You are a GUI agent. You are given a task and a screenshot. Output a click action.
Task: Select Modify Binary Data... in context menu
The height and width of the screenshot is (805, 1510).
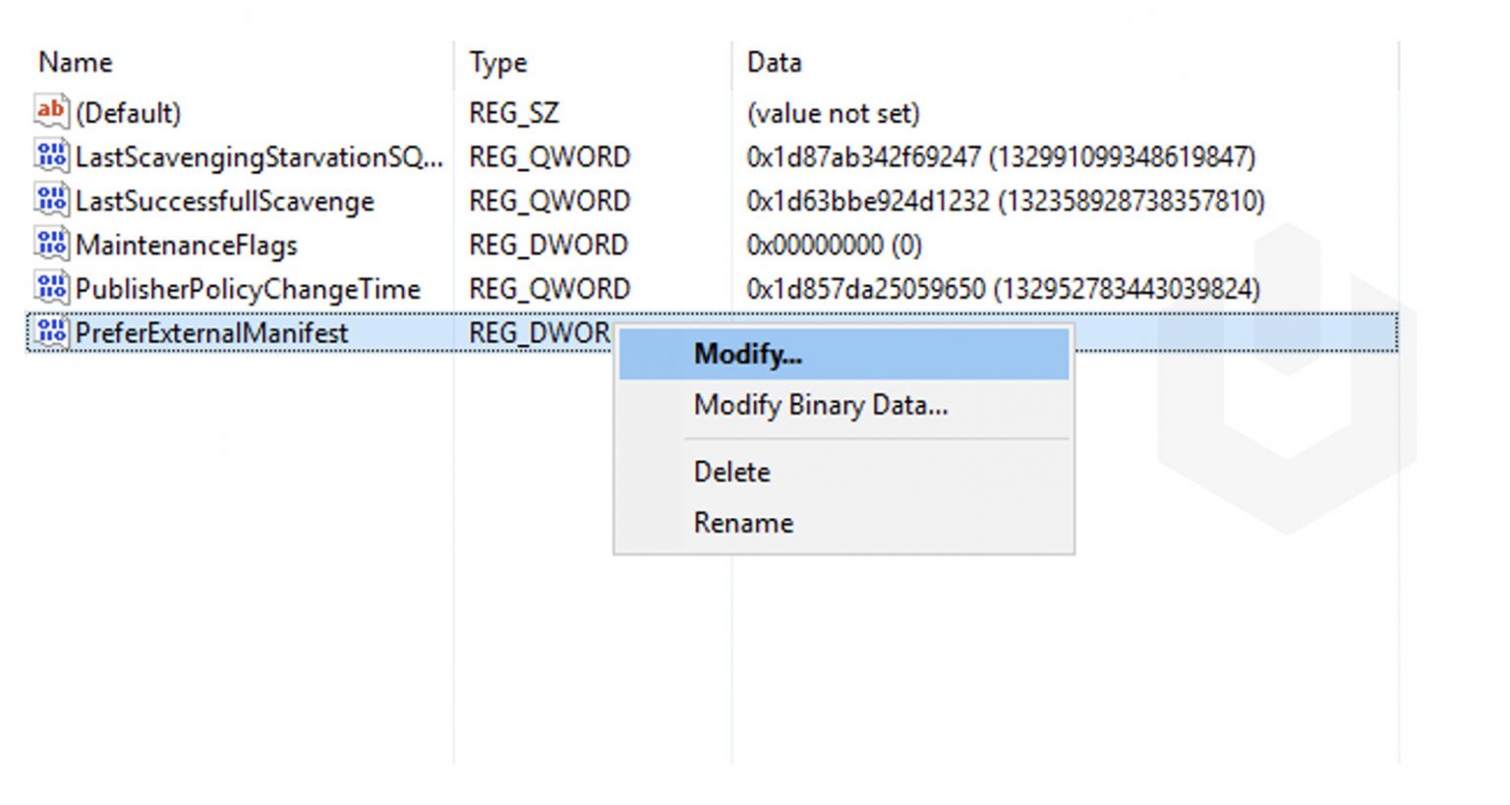pos(820,405)
